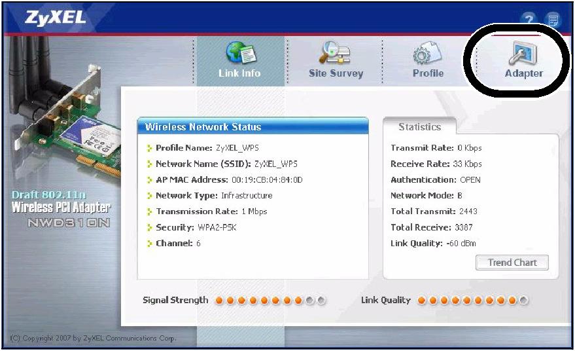575x351 pixels.
Task: Click Network Name (SSID) value ZyXEL_WPS
Action: [x=276, y=164]
